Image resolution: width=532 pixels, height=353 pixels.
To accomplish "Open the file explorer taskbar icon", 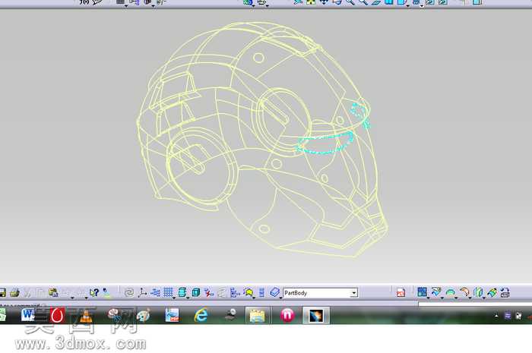I will 258,316.
